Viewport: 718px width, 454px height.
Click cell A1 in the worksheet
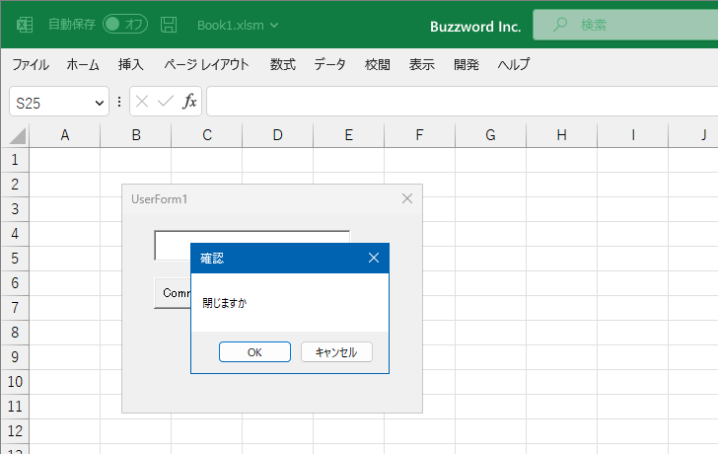tap(64, 160)
